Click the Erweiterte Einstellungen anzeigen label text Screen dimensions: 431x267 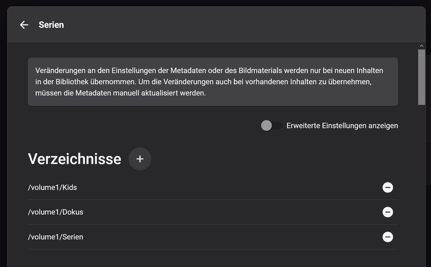coord(342,126)
